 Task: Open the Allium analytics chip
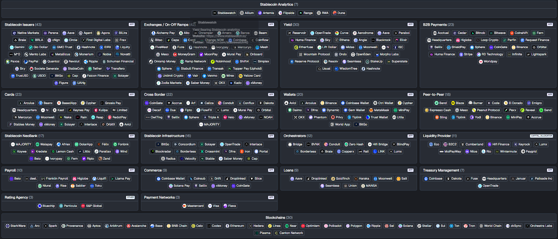(247, 13)
